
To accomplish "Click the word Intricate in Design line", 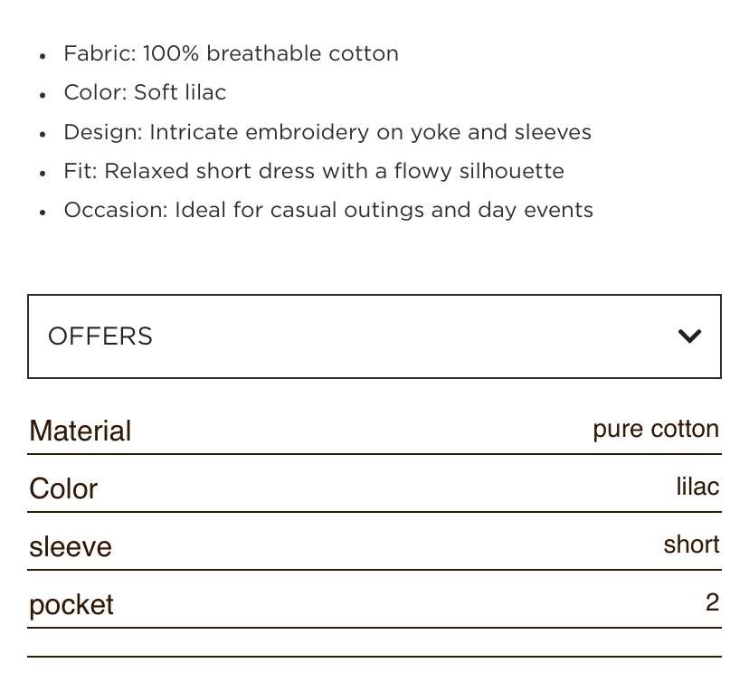I will click(194, 132).
